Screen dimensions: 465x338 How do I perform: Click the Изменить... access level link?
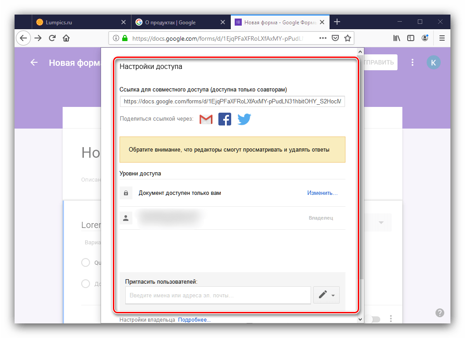pyautogui.click(x=322, y=193)
